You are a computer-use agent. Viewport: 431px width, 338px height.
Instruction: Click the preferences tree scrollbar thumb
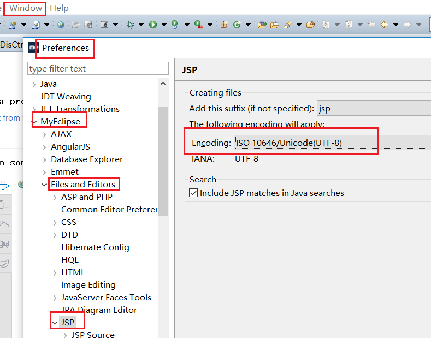click(163, 161)
